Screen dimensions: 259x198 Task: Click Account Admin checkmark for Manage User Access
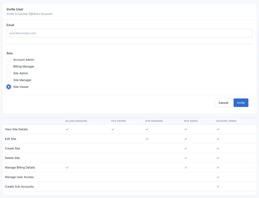[218, 177]
